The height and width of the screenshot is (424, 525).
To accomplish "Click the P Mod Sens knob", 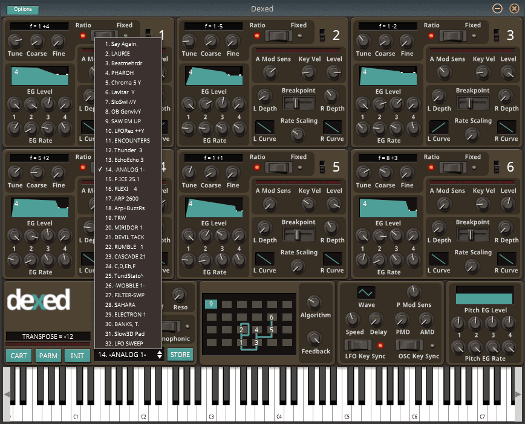I will [414, 292].
